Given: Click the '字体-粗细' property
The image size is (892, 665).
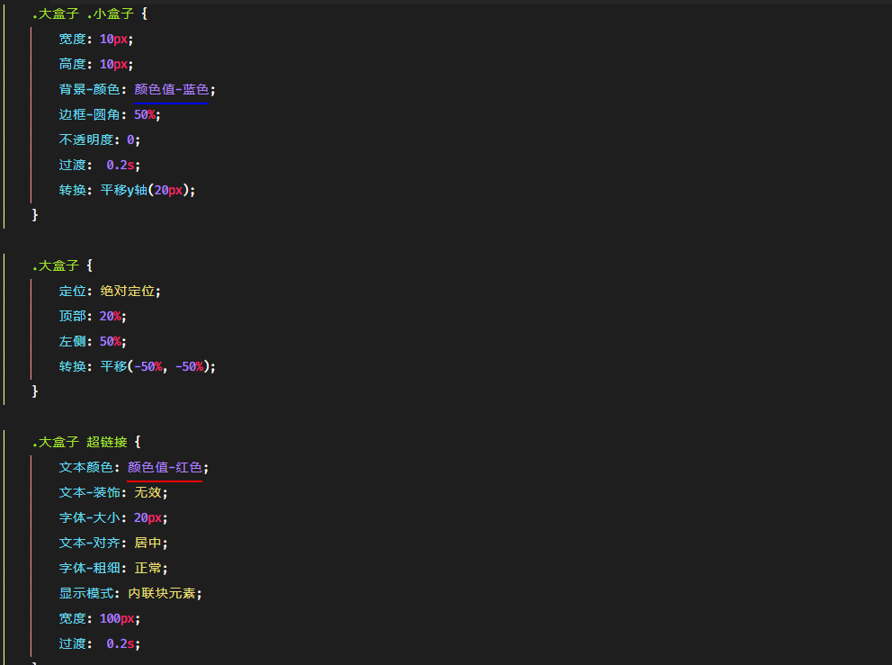Looking at the screenshot, I should pyautogui.click(x=89, y=568).
